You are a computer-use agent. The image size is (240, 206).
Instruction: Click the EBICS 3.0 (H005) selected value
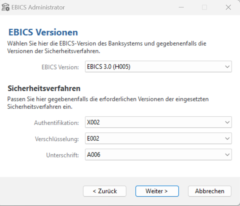[108, 67]
